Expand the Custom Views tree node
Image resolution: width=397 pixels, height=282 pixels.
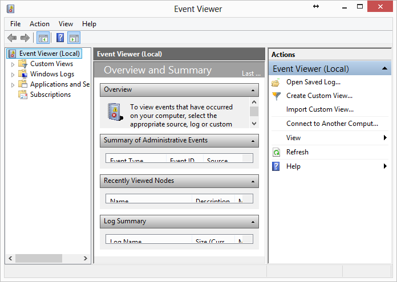coord(13,64)
